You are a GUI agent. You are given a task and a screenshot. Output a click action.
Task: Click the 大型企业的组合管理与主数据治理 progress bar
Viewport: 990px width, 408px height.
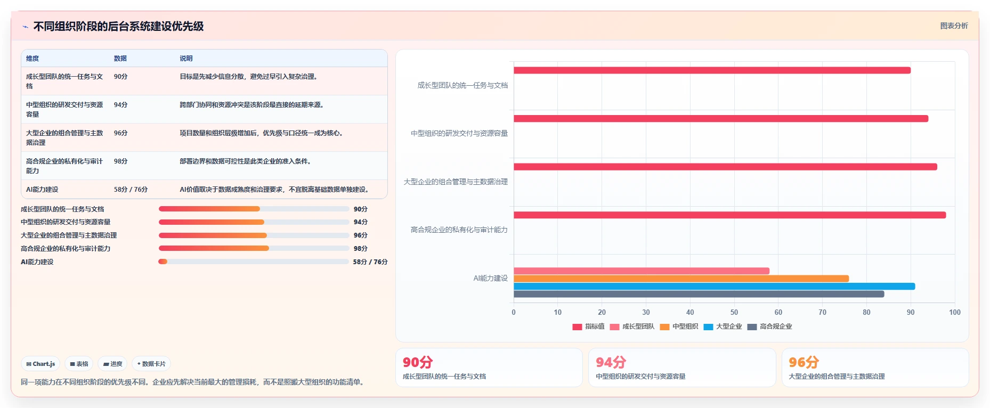(x=254, y=235)
